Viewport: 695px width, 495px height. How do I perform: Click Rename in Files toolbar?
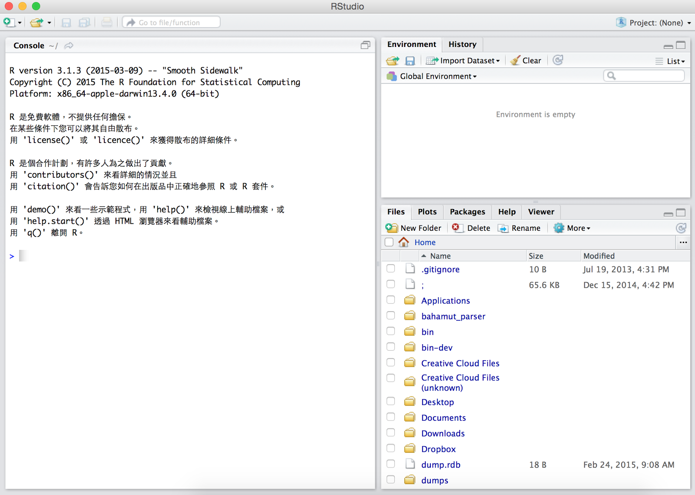519,228
